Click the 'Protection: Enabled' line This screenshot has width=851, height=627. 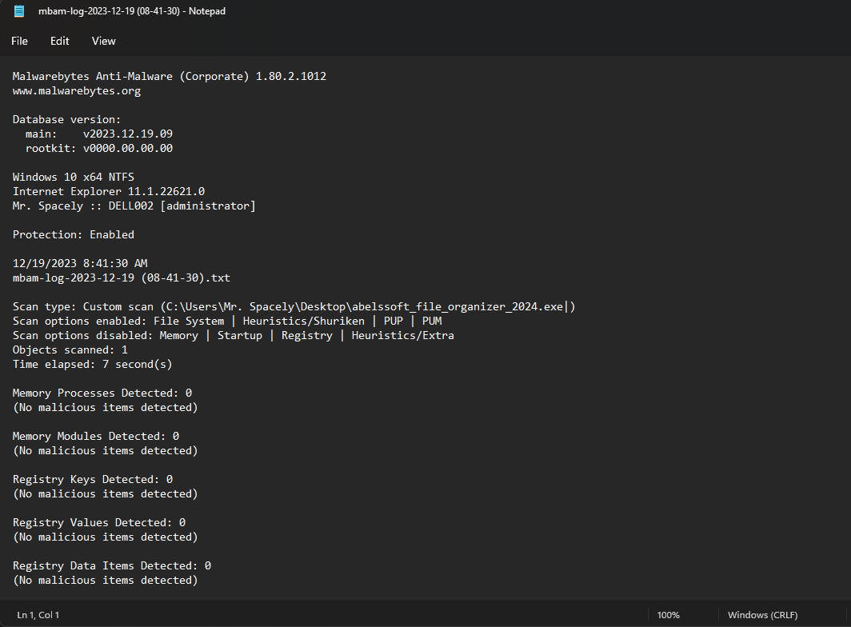tap(74, 234)
